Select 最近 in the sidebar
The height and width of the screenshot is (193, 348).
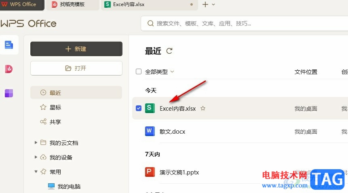click(76, 92)
